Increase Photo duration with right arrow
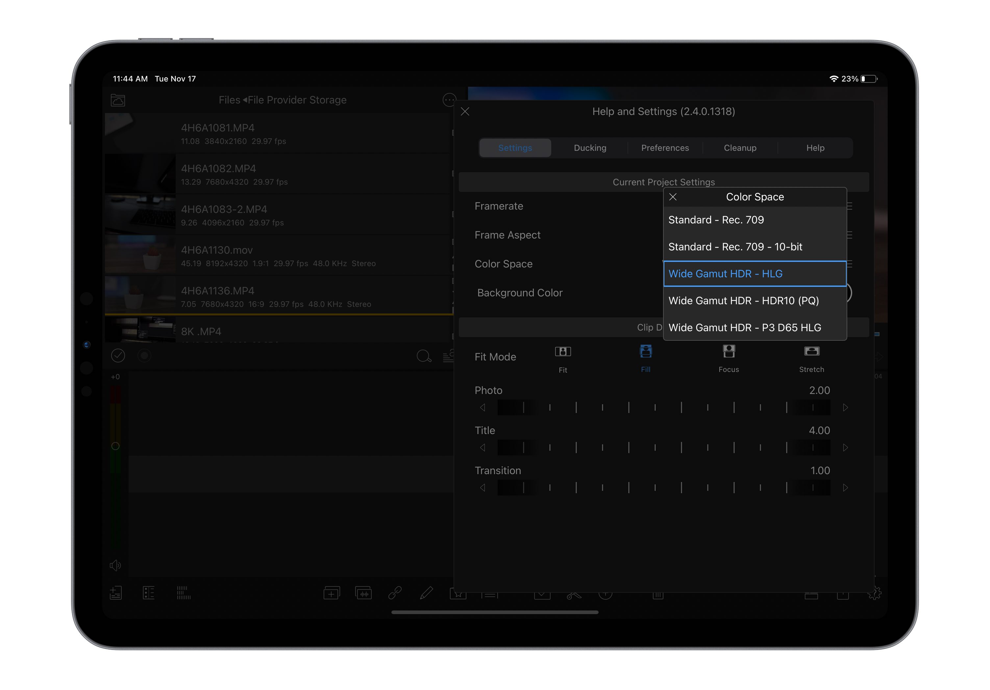Image resolution: width=990 pixels, height=690 pixels. (x=845, y=407)
